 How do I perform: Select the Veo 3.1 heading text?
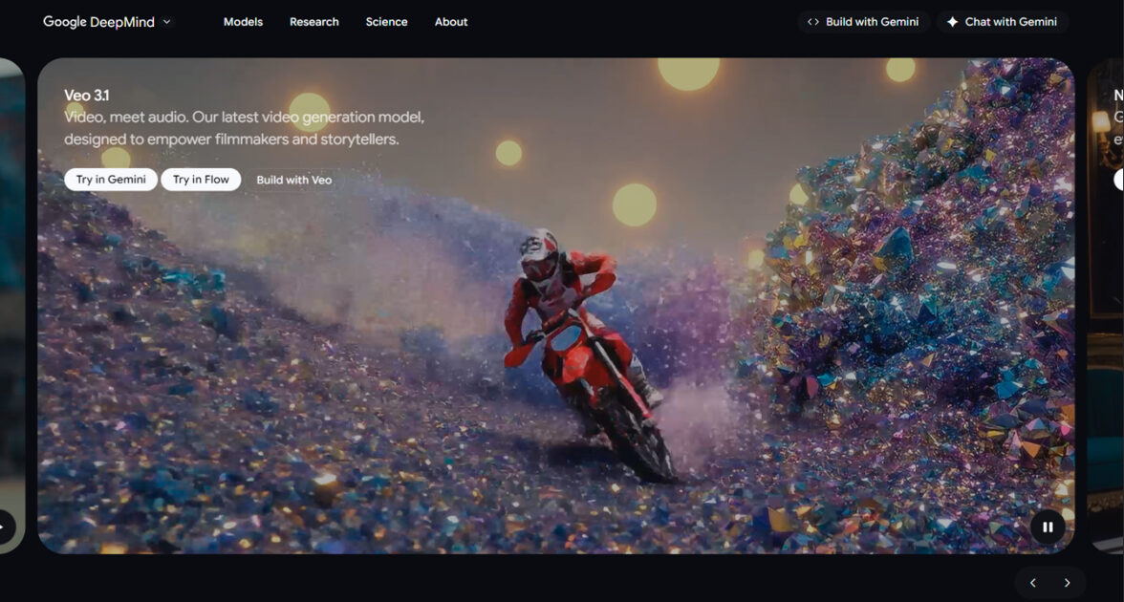click(x=87, y=96)
